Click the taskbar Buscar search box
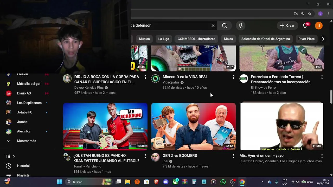 click(x=89, y=182)
